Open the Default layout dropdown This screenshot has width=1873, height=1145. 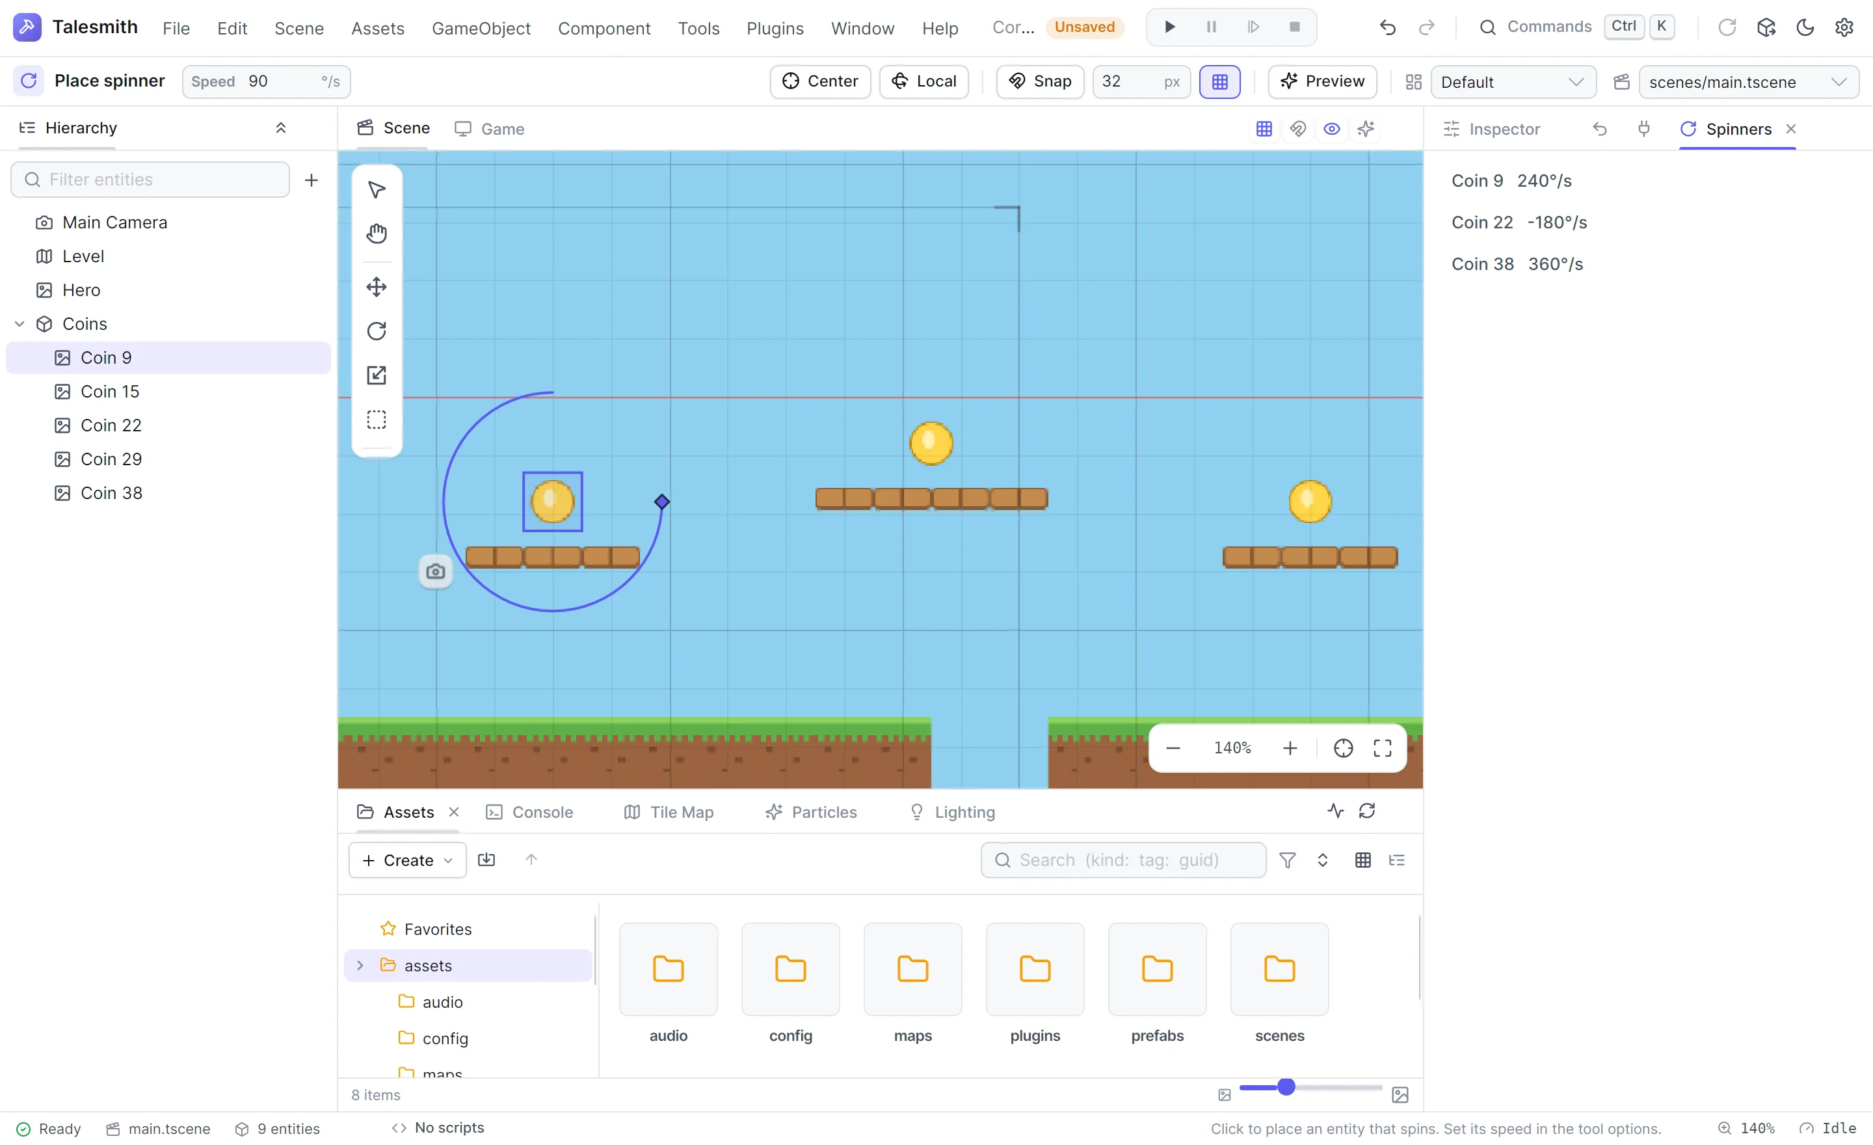tap(1513, 81)
